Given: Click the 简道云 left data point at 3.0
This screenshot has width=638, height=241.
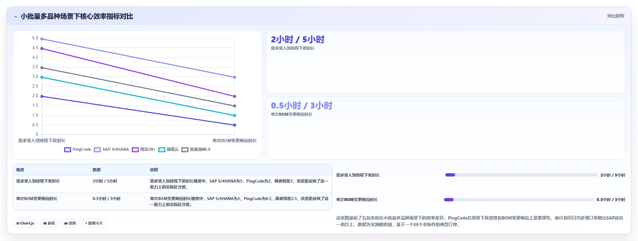Looking at the screenshot, I should click(x=42, y=77).
